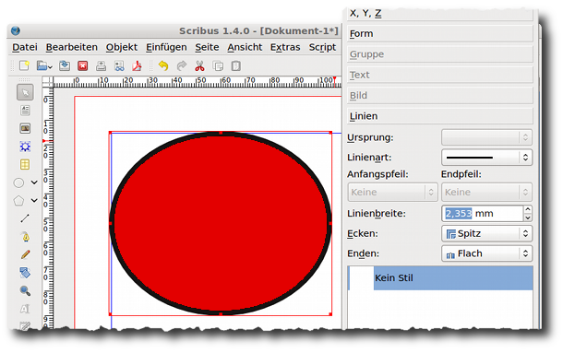The width and height of the screenshot is (563, 353).
Task: Select the arrow Select Item tool
Action: (x=25, y=92)
